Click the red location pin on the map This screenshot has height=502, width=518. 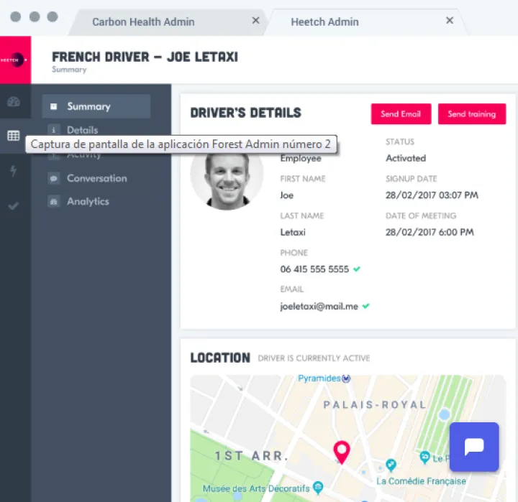pos(342,452)
